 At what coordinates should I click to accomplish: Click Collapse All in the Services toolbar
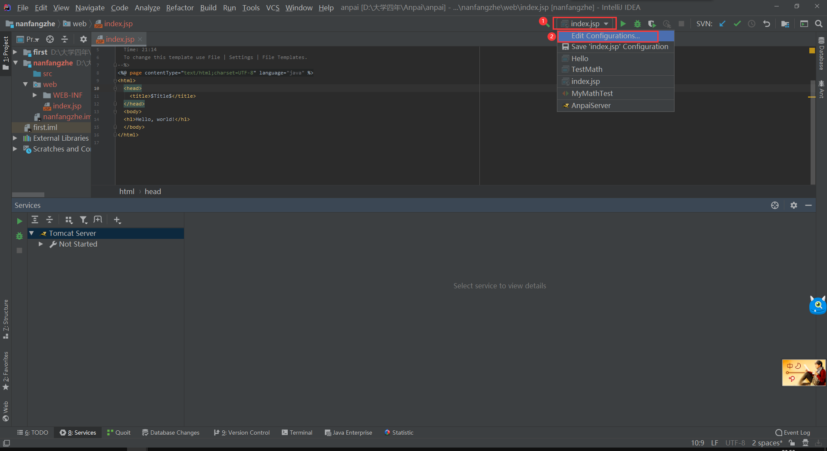50,220
